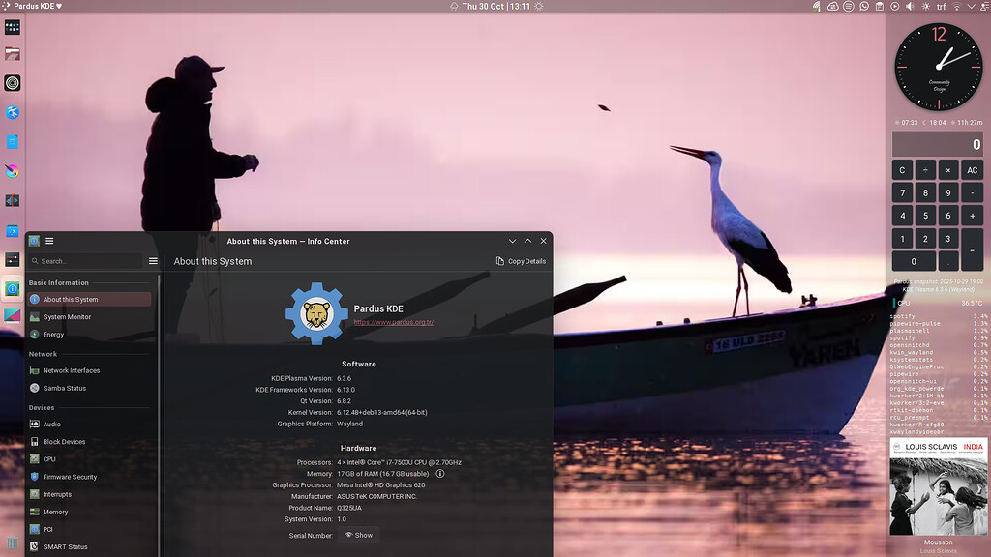Screen dimensions: 991x557
Task: Select System Monitor in Basic Information
Action: point(67,317)
